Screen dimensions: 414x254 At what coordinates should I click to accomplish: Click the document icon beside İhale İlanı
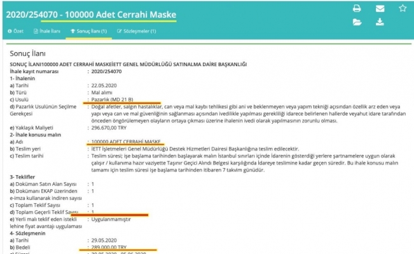36,31
